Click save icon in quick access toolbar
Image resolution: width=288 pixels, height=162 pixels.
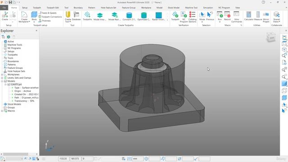[10, 2]
